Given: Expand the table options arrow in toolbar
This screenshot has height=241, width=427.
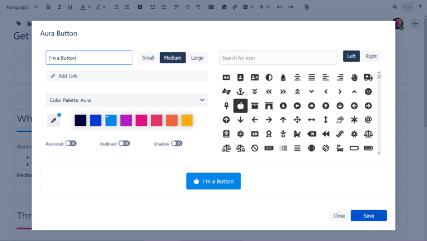Looking at the screenshot, I should tap(252, 7).
